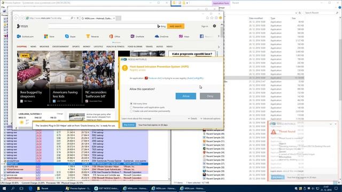Screen dimensions: 342x192
Task: Open Task View on the taskbar
Action: 21,188
